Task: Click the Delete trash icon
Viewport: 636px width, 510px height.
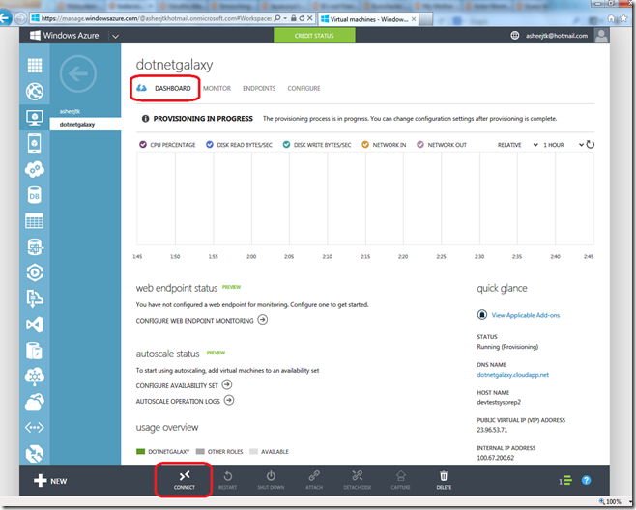Action: pos(444,476)
